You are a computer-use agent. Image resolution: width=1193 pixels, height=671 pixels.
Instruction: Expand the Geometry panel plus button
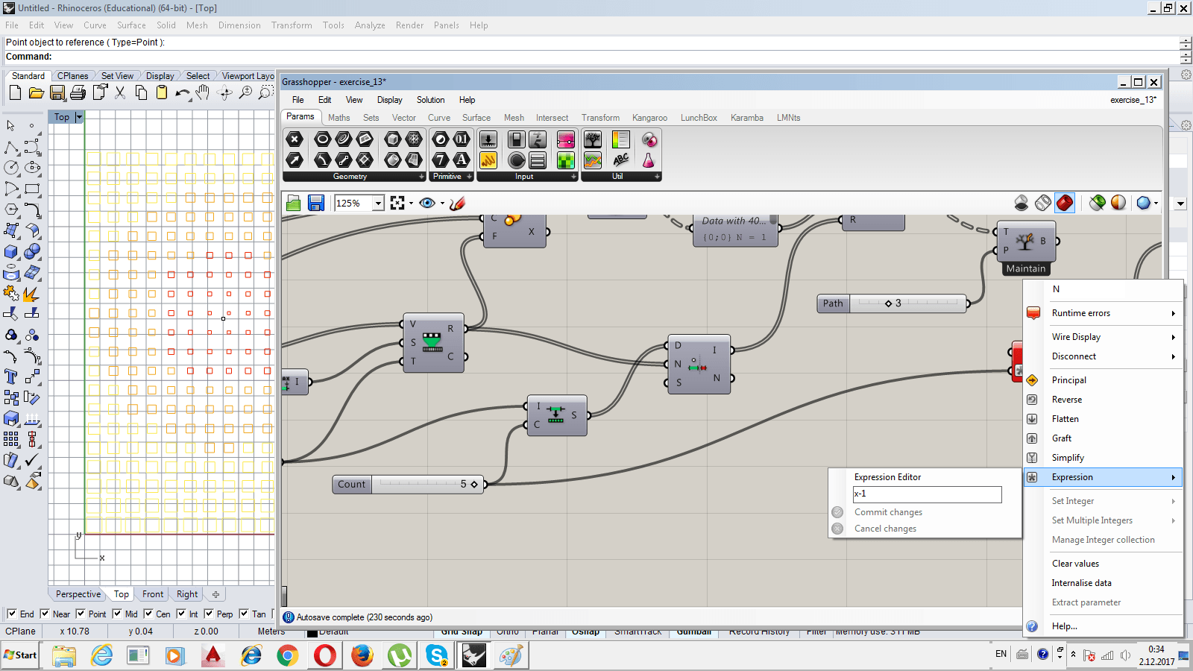tap(421, 177)
